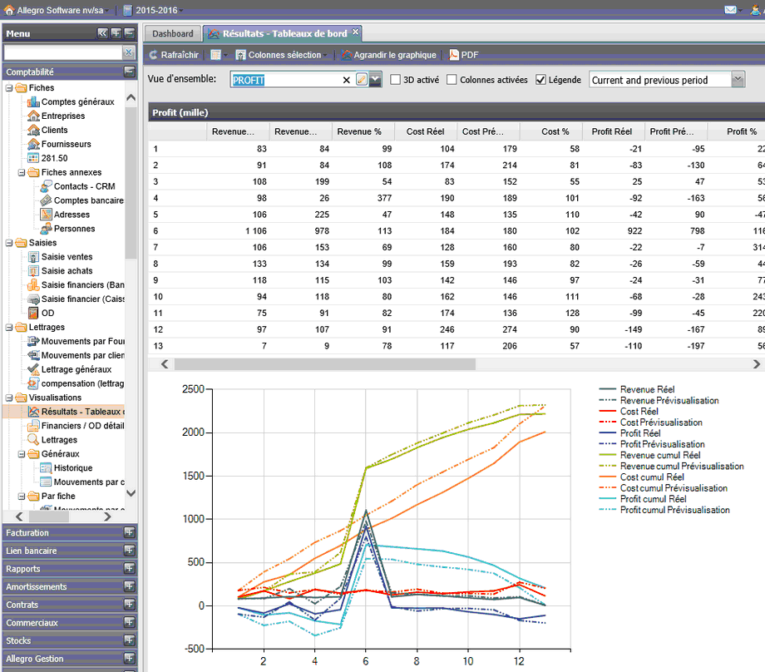Click the Clients icon

click(33, 130)
